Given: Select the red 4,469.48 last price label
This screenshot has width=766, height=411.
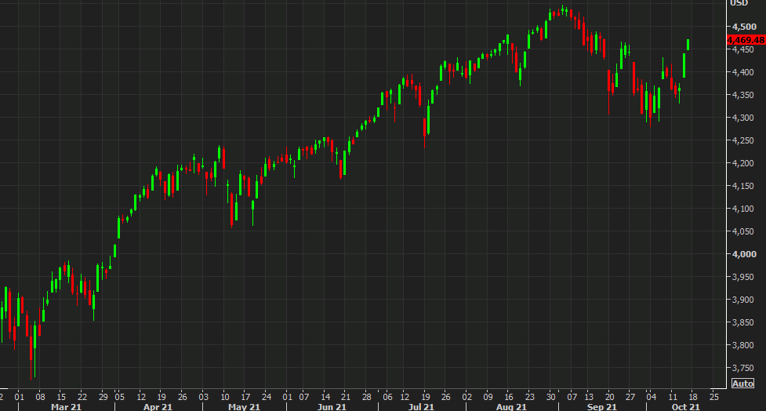Looking at the screenshot, I should pos(746,40).
